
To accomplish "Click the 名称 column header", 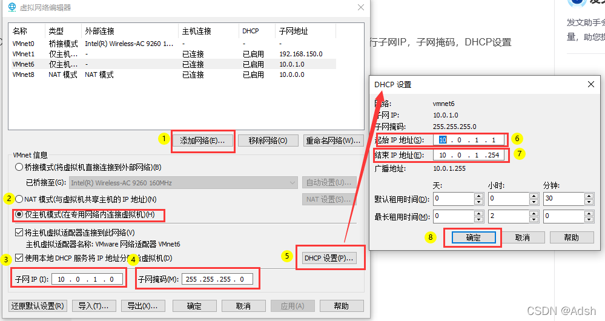I will tap(26, 31).
